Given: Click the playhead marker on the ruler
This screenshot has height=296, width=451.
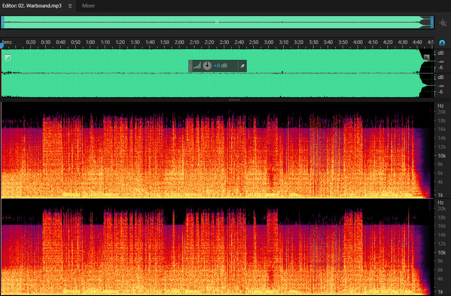Looking at the screenshot, I should [x=2, y=45].
